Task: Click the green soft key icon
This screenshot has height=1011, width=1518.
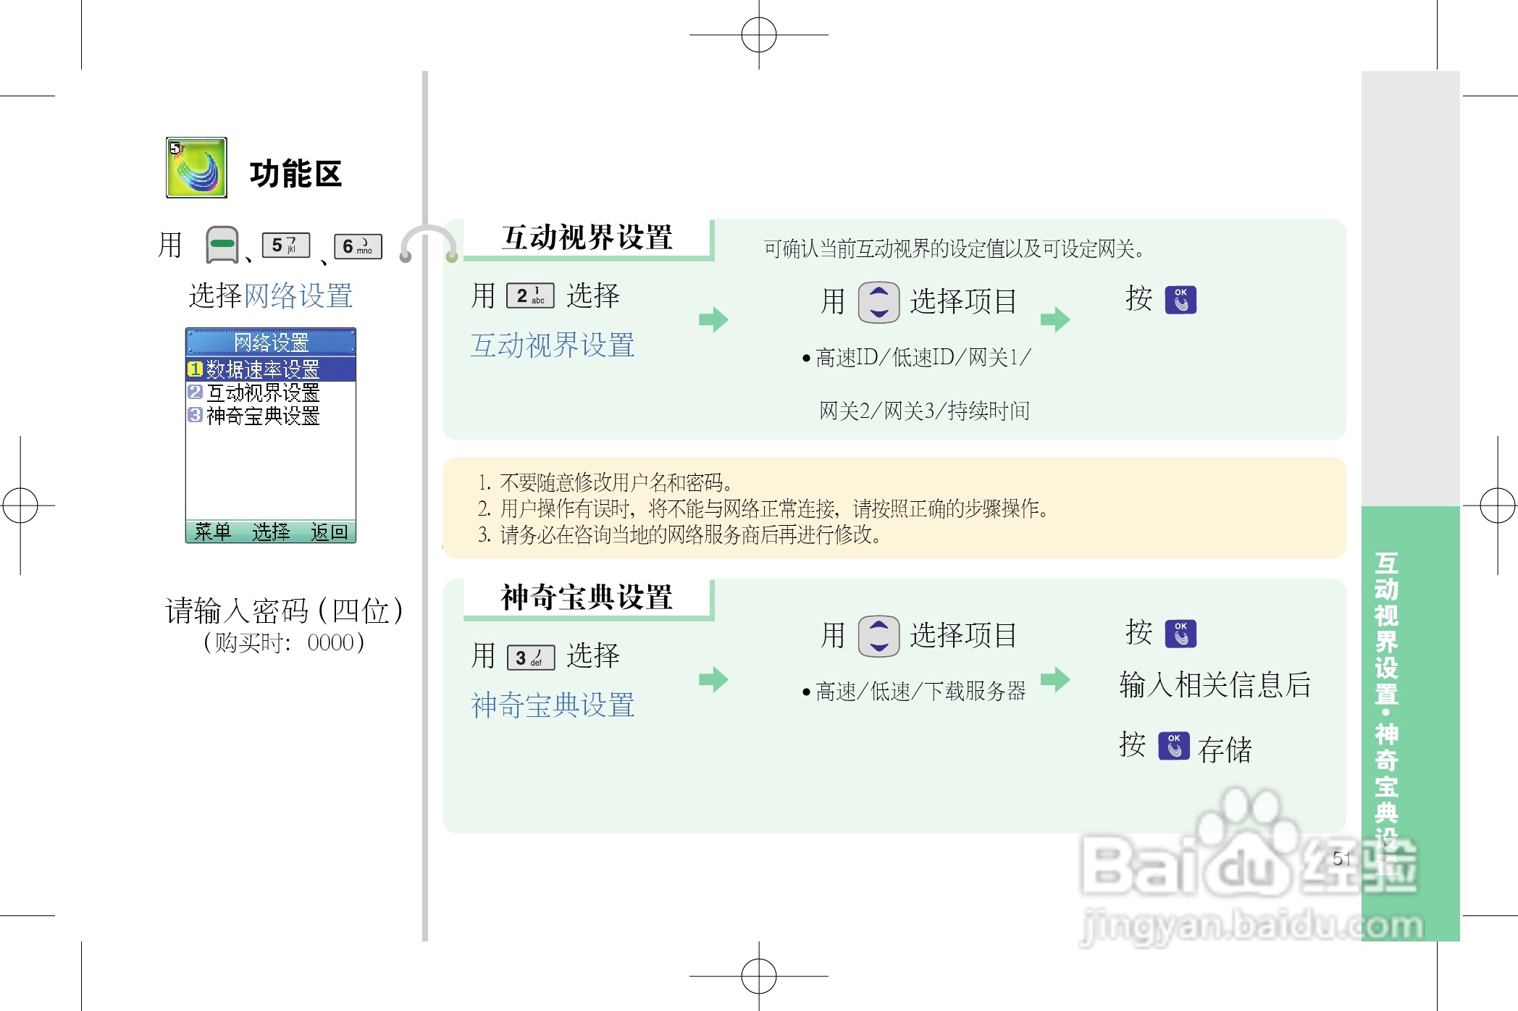Action: 222,245
